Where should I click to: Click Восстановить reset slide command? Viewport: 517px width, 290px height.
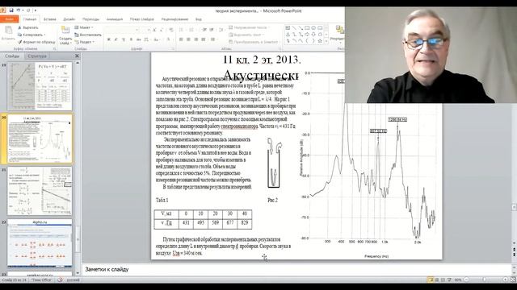[x=88, y=35]
